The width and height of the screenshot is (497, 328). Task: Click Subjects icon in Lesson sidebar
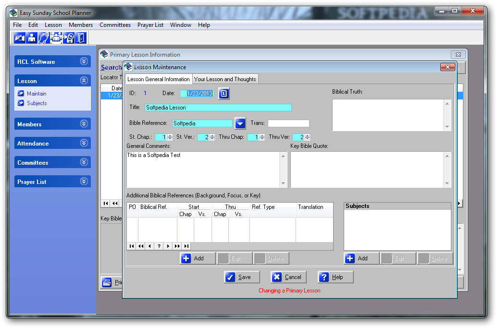[21, 103]
